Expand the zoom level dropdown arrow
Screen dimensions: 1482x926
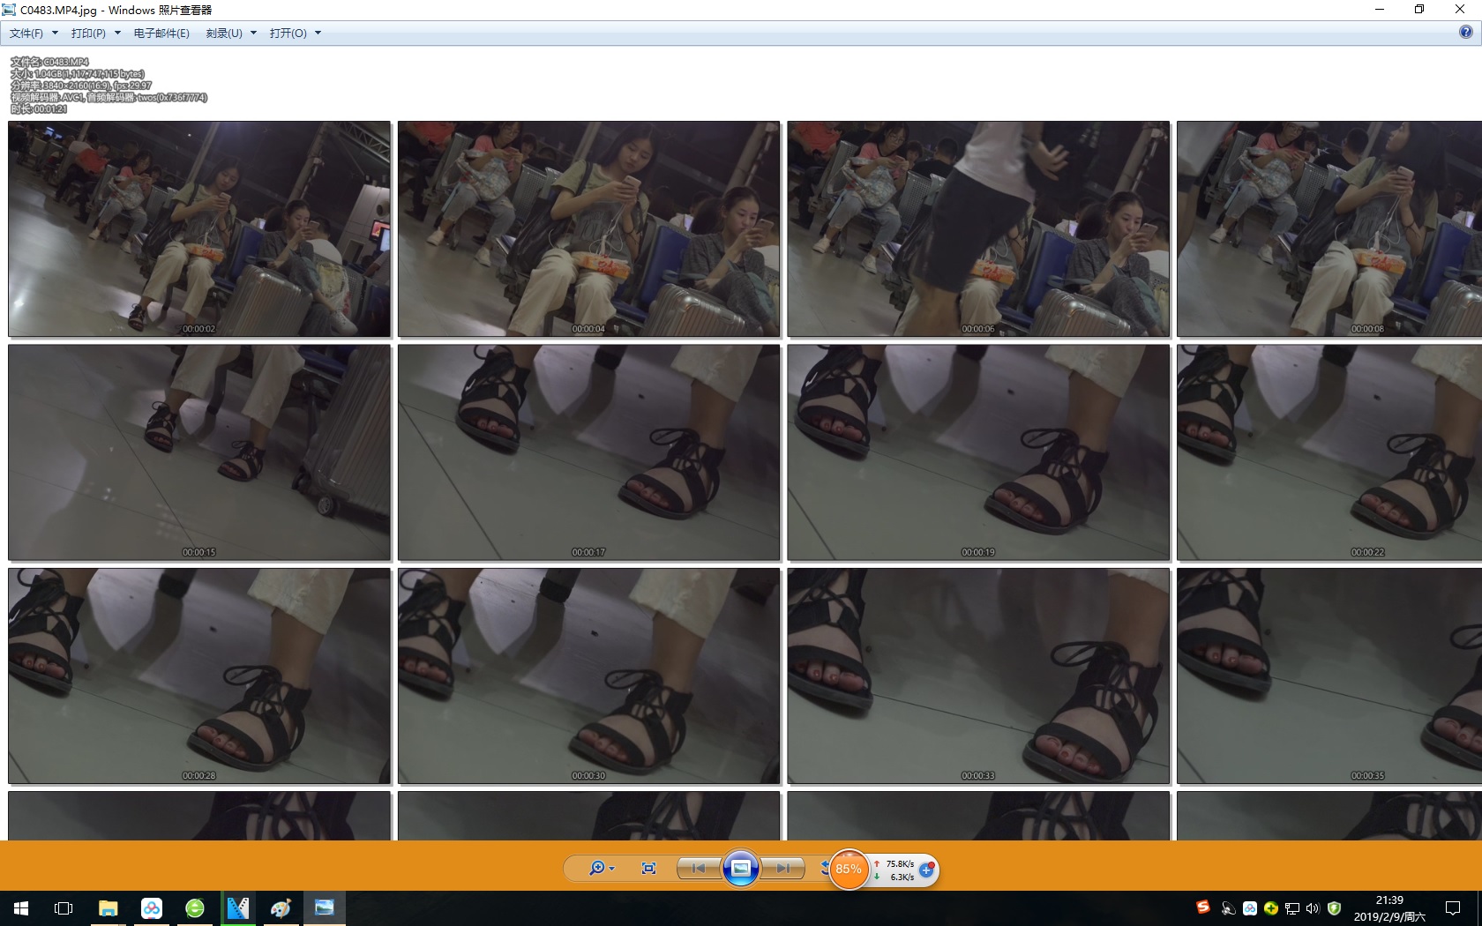click(x=612, y=869)
